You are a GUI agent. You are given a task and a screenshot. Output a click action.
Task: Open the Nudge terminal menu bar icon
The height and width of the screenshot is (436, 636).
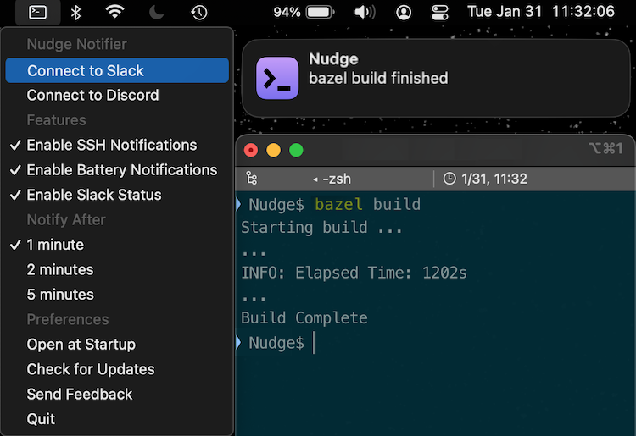point(37,12)
